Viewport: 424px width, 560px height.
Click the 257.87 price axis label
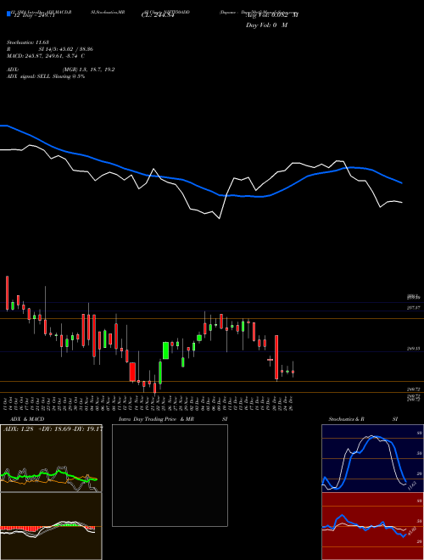point(414,307)
